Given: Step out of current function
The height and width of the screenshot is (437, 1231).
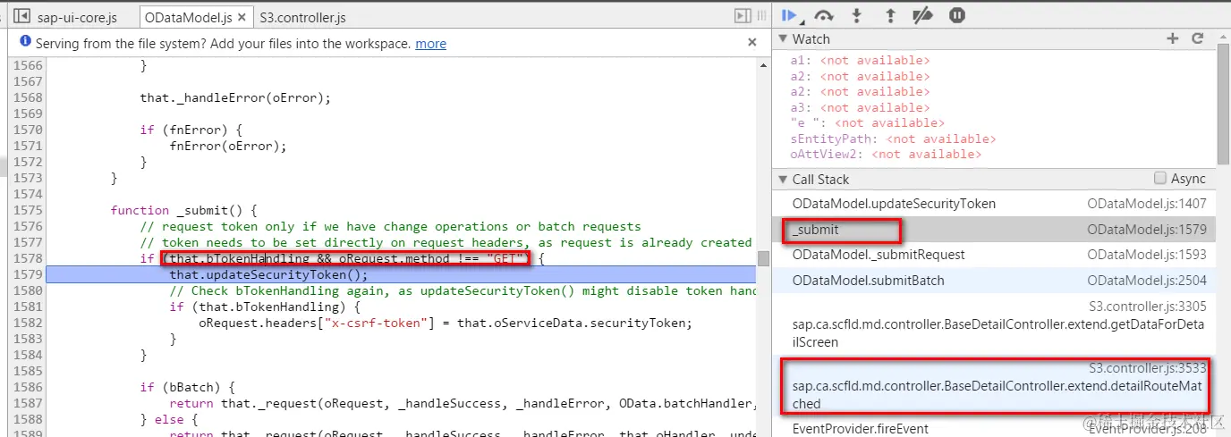Looking at the screenshot, I should pyautogui.click(x=890, y=15).
